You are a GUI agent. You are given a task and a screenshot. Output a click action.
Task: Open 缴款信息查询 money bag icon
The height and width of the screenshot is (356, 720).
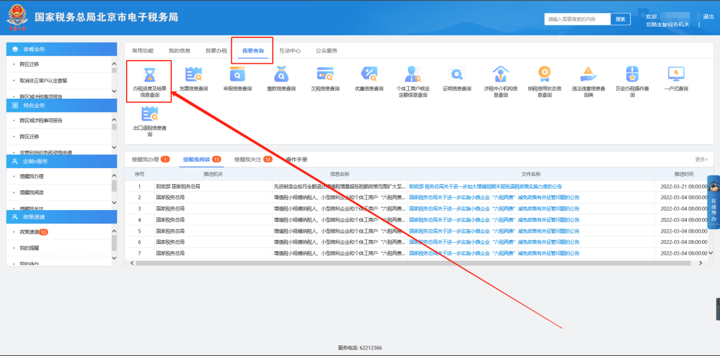click(x=281, y=74)
